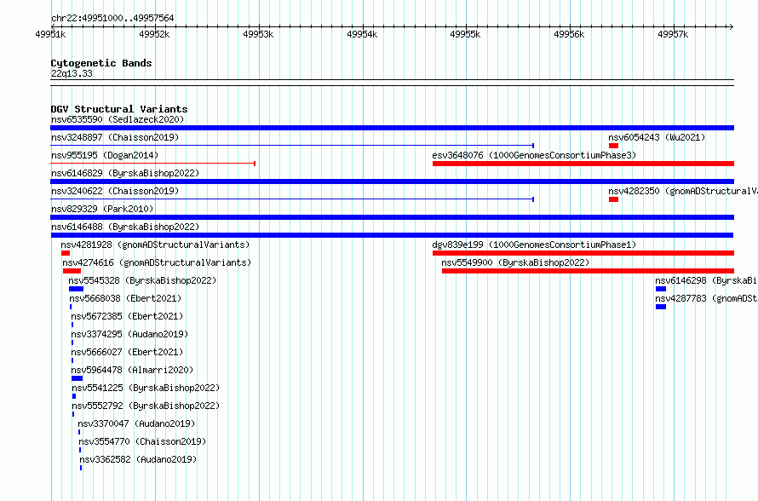Screen dimensions: 758x501
Task: Click the nsv6535590 (Sedlazeck2020) variant label
Action: pos(118,119)
